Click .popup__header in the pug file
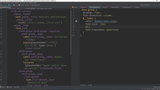Screen dimensions: 160x90 click(22, 14)
